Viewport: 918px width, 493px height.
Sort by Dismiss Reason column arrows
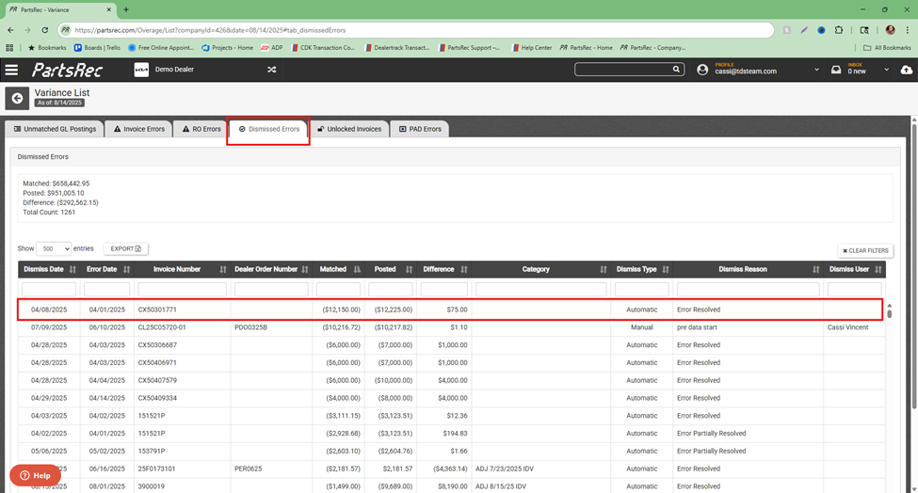[x=816, y=270]
